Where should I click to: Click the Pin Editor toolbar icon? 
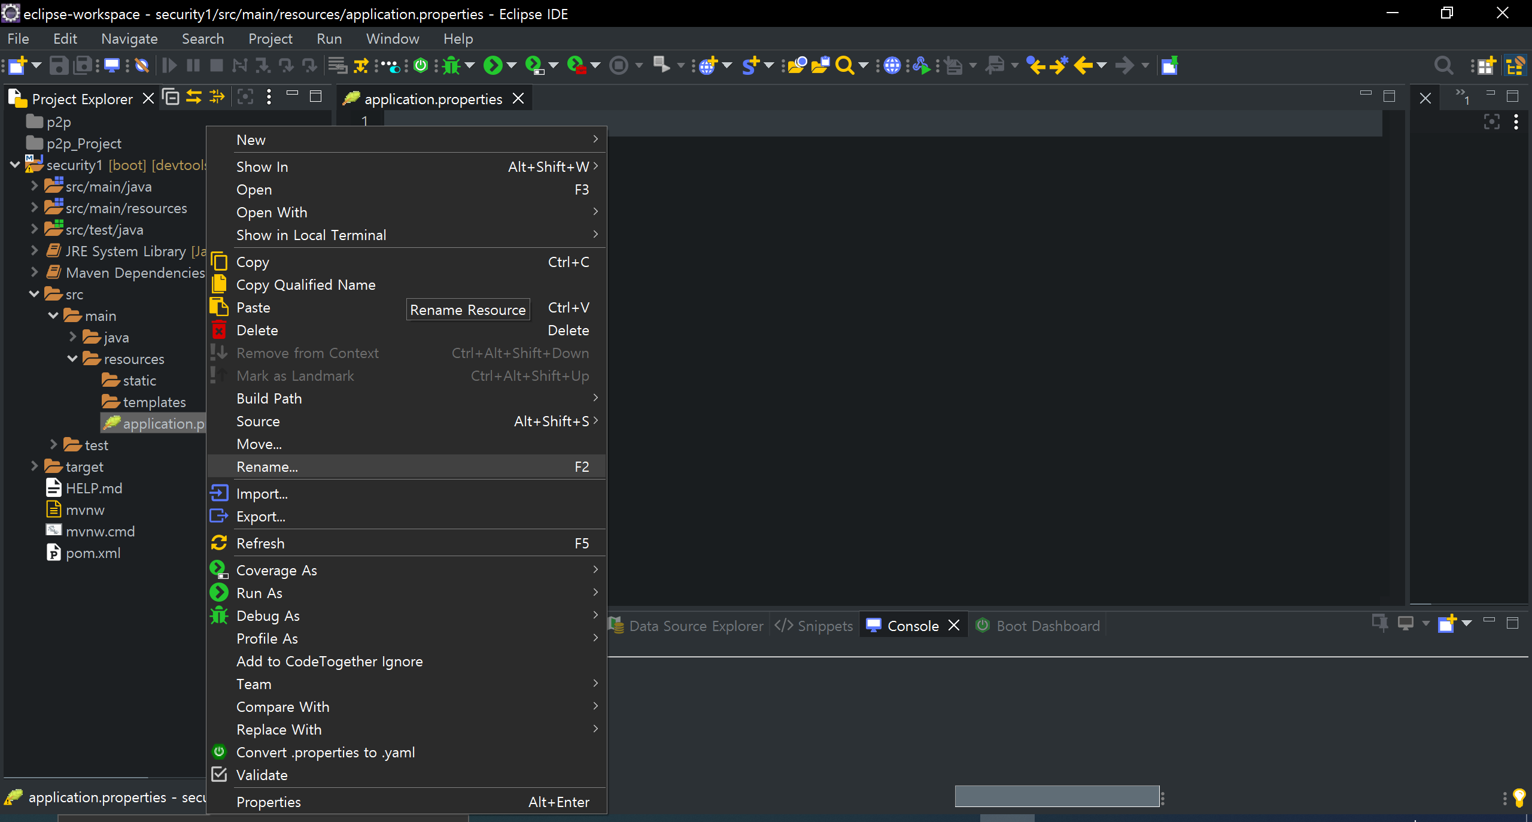pyautogui.click(x=1169, y=65)
